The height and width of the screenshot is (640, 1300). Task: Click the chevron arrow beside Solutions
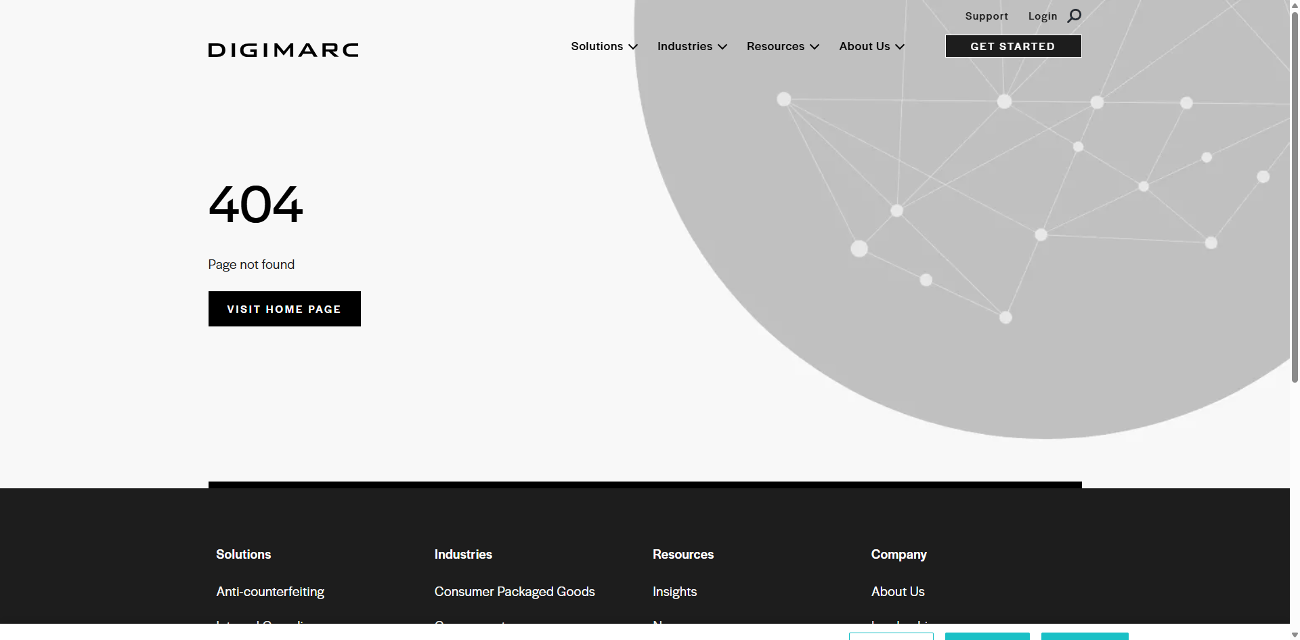click(x=633, y=47)
